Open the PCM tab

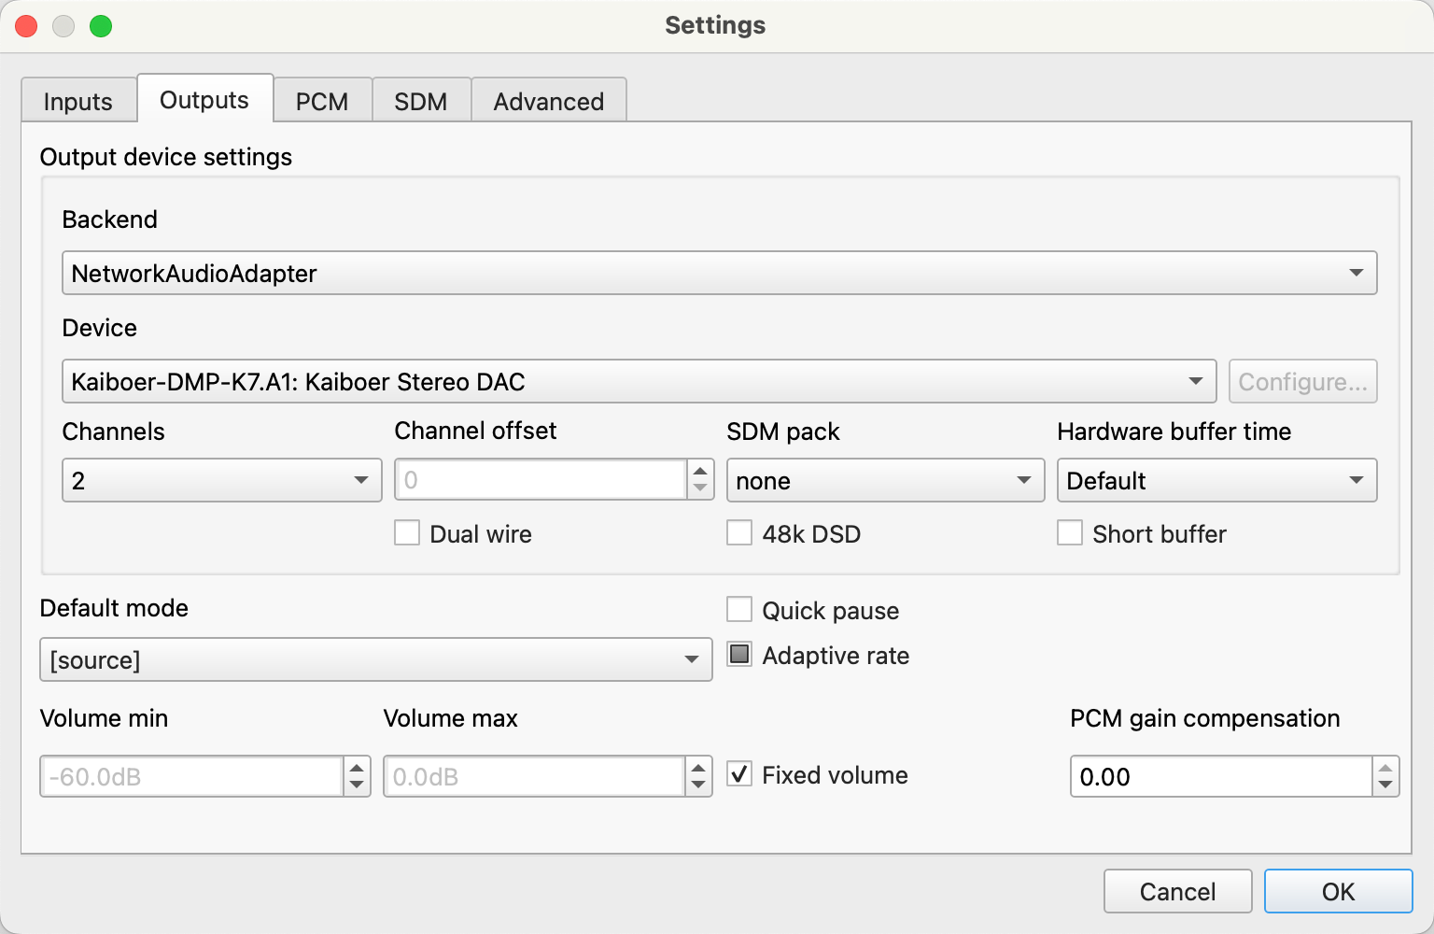click(x=322, y=101)
